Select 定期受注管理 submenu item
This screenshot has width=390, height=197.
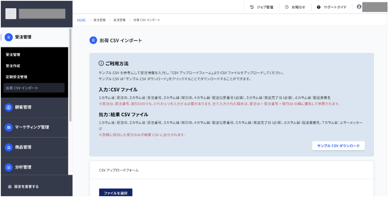tap(17, 77)
